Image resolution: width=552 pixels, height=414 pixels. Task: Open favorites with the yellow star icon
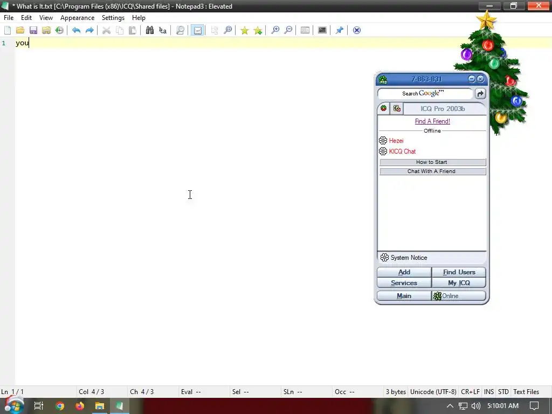[x=245, y=30]
